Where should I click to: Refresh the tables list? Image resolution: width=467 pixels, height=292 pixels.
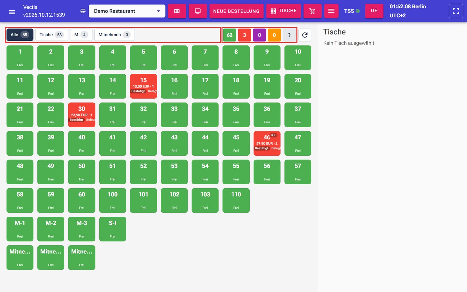tap(305, 35)
